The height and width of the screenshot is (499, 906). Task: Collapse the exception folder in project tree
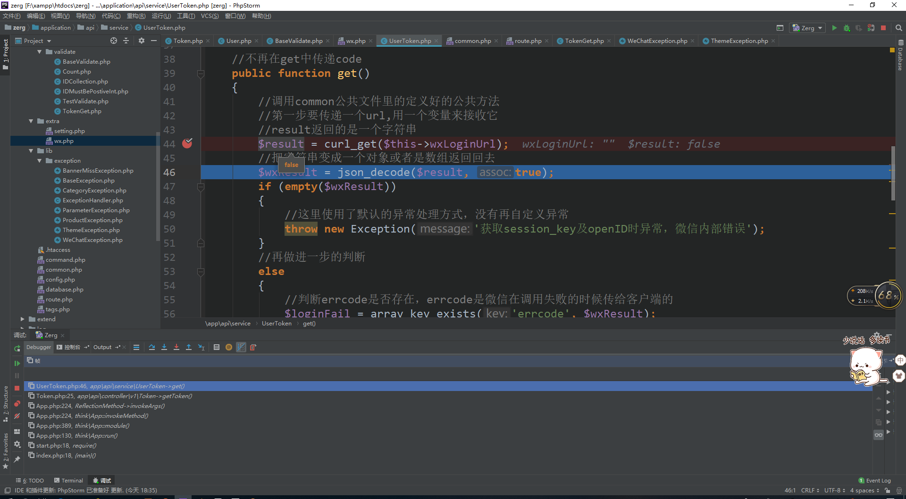pyautogui.click(x=40, y=161)
